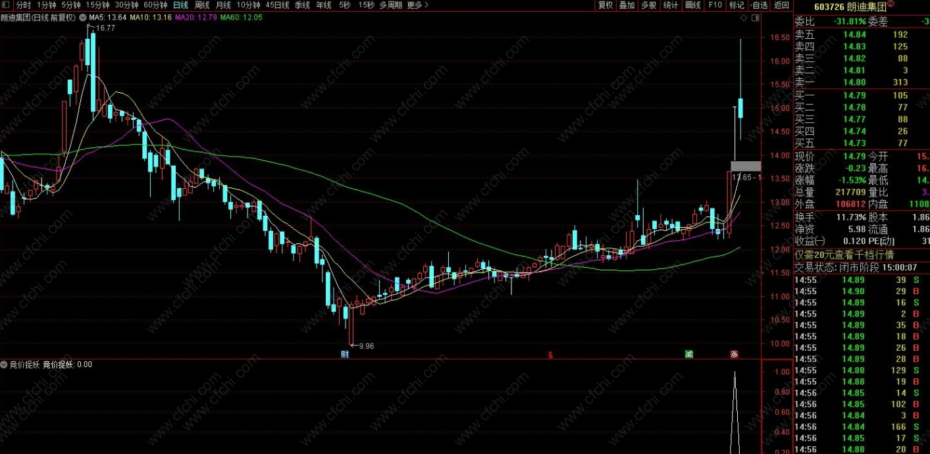The height and width of the screenshot is (454, 930).
Task: Select the 1分钟 period
Action: coord(47,5)
